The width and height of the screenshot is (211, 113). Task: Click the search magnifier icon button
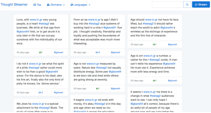(x=187, y=4)
